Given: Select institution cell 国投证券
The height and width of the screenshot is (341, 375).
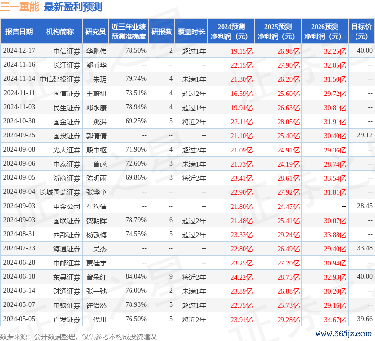Looking at the screenshot, I should pyautogui.click(x=67, y=136).
